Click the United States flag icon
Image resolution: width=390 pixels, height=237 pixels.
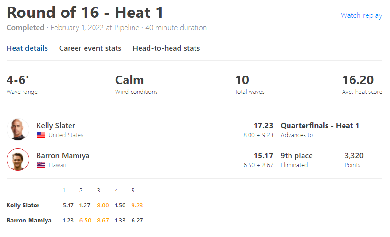point(41,135)
